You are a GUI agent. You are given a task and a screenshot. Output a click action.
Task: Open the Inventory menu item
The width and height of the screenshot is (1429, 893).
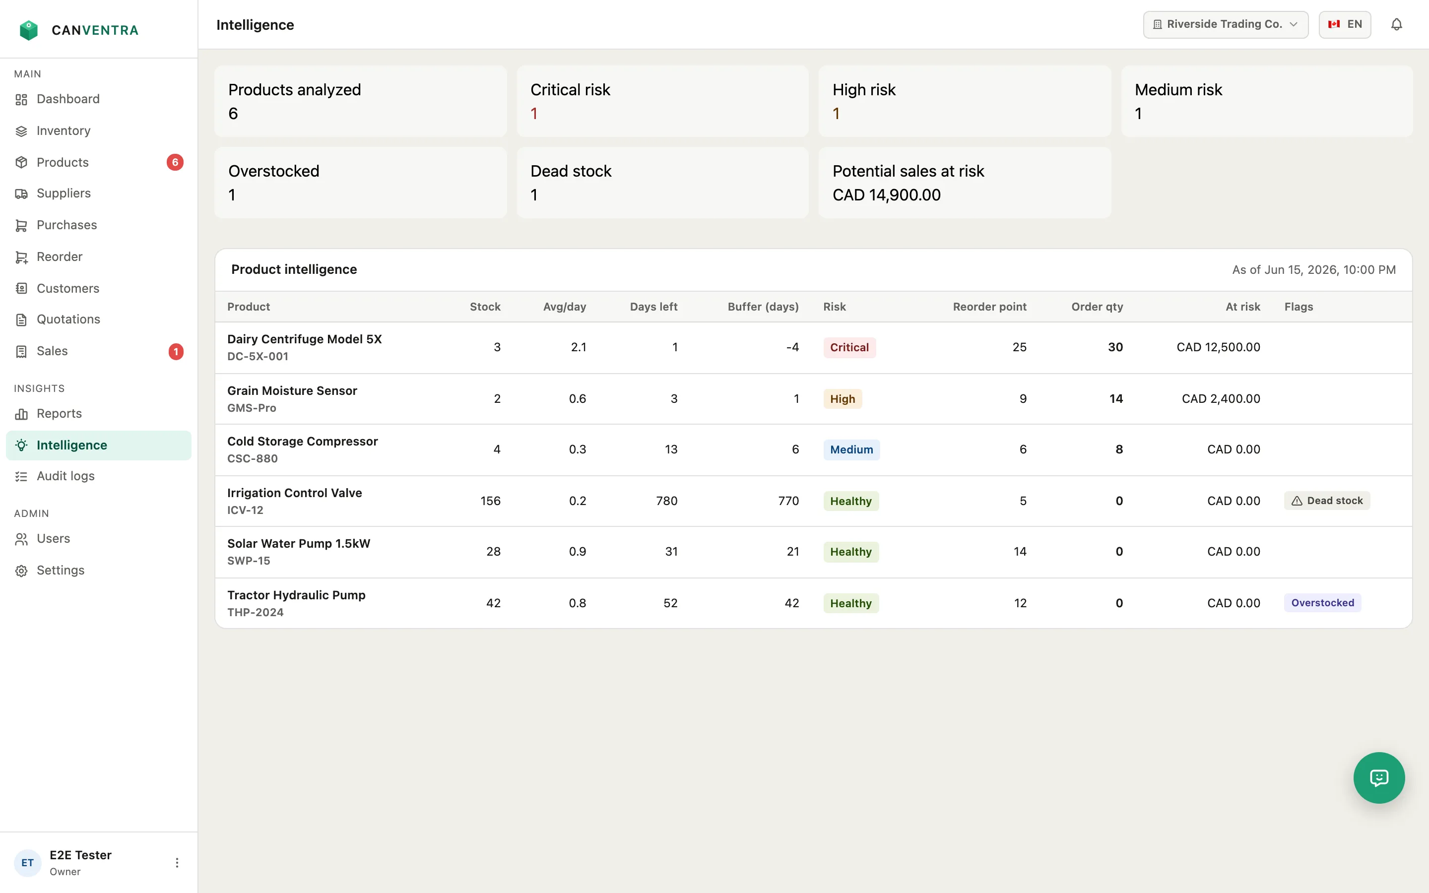click(x=99, y=131)
